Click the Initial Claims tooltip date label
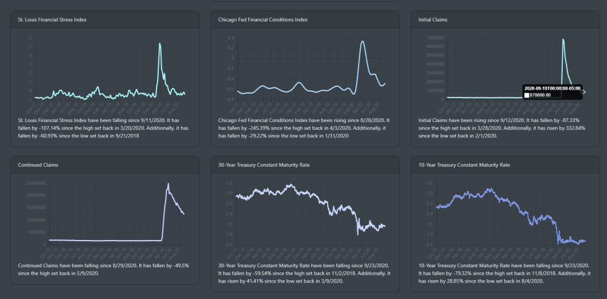The image size is (607, 299). click(553, 89)
